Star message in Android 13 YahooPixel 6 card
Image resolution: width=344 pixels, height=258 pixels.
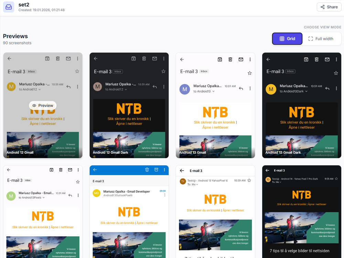point(249,181)
